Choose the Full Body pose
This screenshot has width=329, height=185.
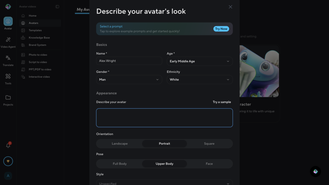point(120,164)
